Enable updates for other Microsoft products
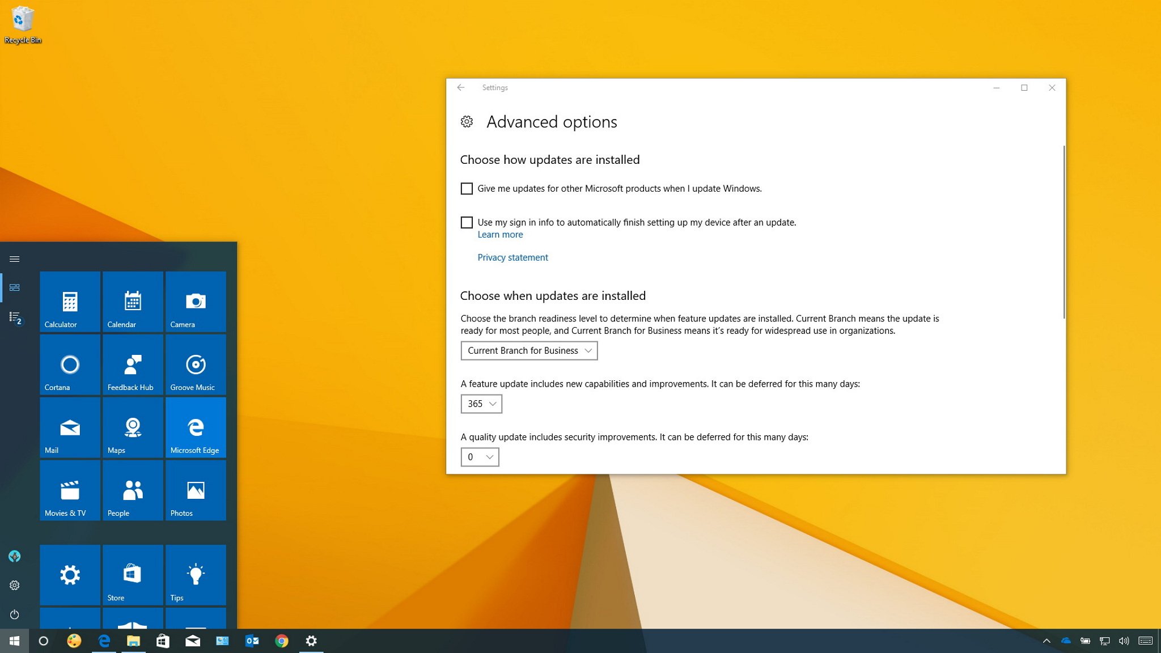 [467, 188]
